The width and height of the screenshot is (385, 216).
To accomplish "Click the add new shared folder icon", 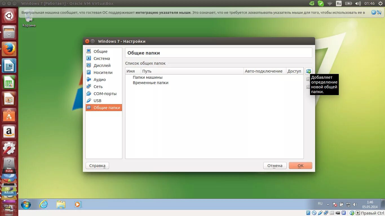I will [x=309, y=71].
